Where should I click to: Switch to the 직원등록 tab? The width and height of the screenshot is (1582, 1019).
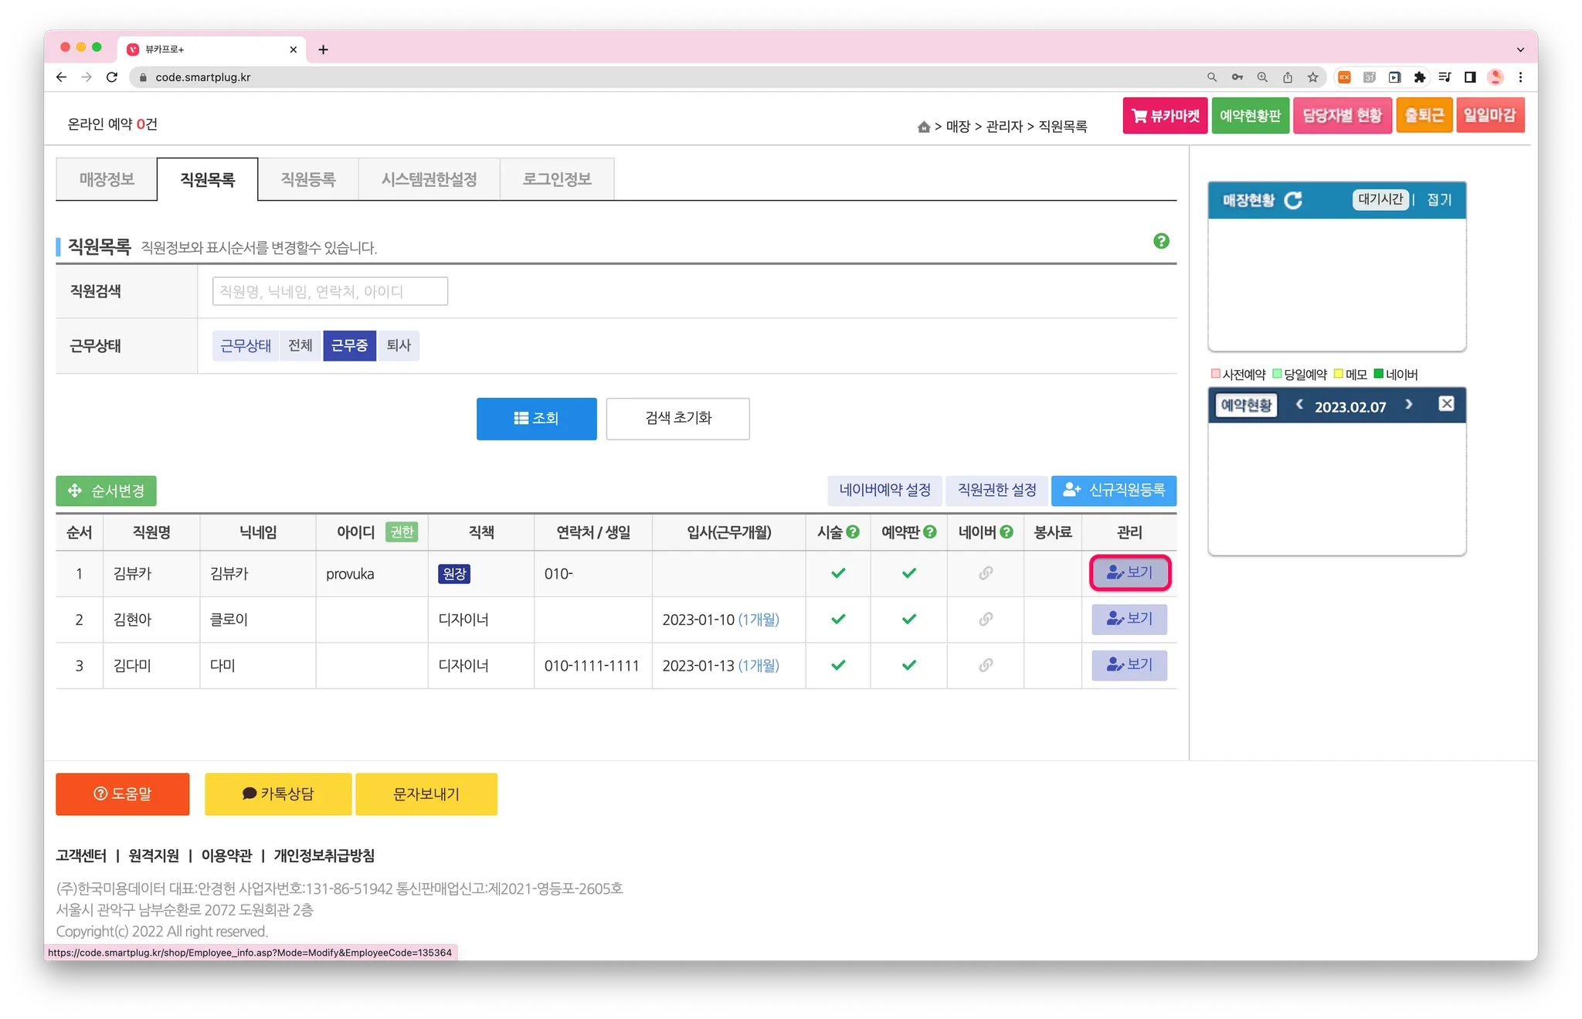308,179
